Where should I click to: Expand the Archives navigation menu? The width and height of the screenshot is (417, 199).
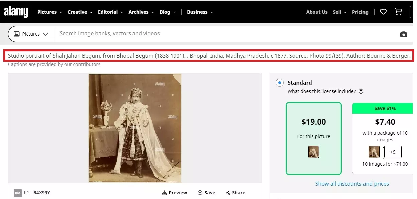(141, 12)
